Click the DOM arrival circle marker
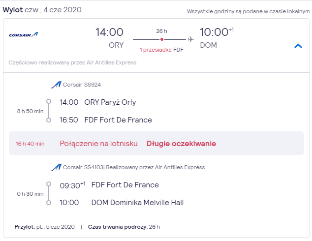The width and height of the screenshot is (312, 241). tap(49, 203)
